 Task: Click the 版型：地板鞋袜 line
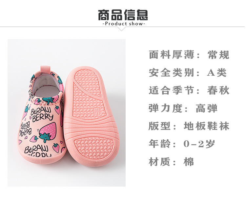pyautogui.click(x=189, y=126)
